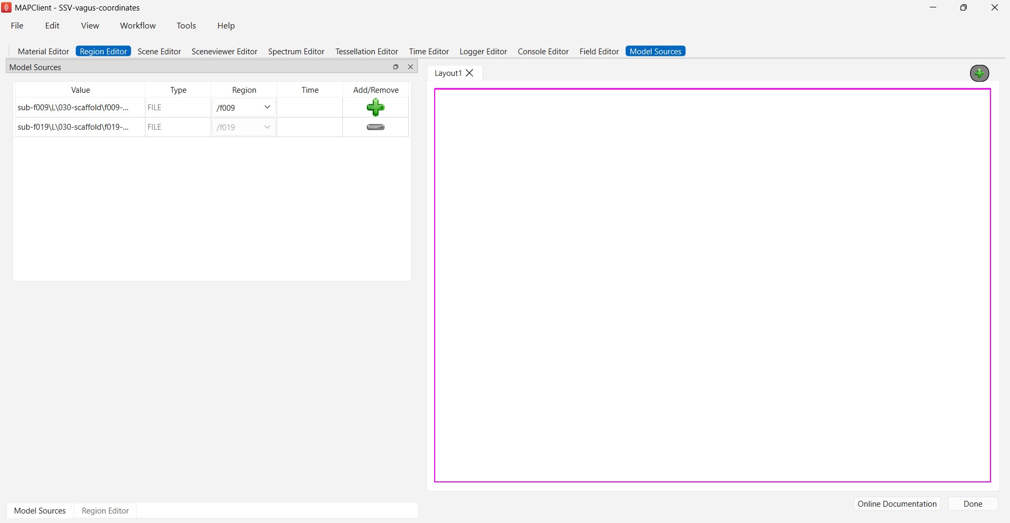Click FILE type cell in f009 row

[178, 108]
